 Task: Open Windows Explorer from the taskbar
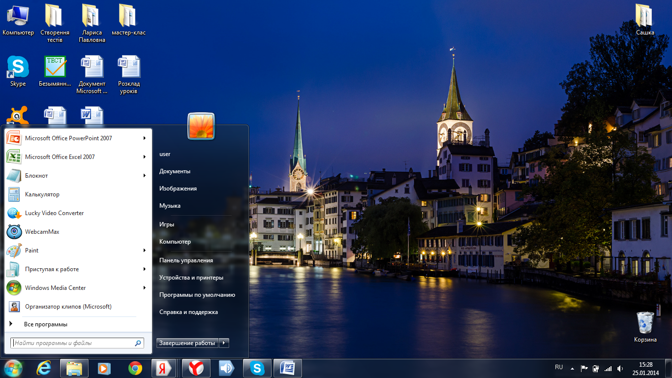click(74, 368)
